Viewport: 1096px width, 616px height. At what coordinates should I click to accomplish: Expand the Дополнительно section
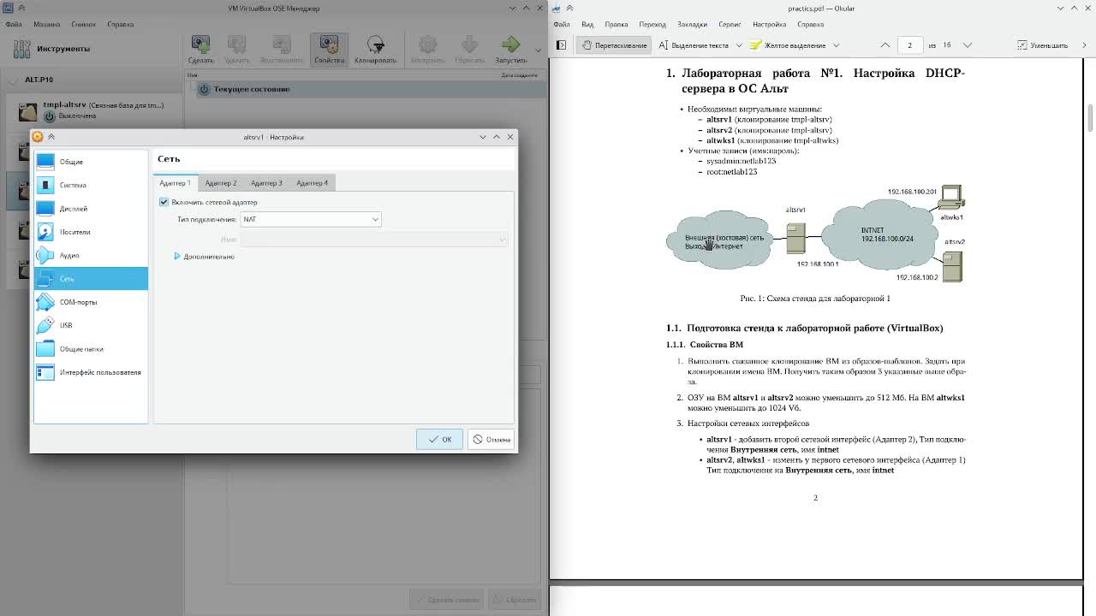[x=205, y=257]
